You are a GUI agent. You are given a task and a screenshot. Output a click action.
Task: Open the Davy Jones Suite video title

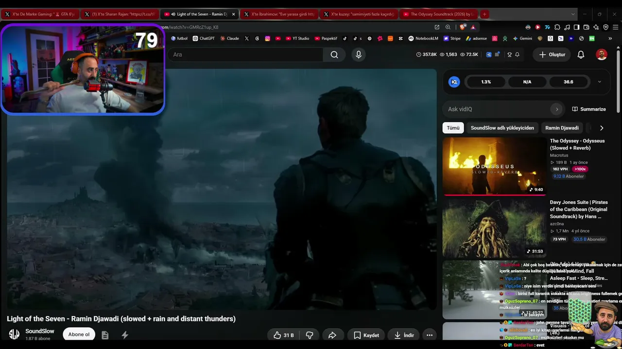click(x=579, y=209)
